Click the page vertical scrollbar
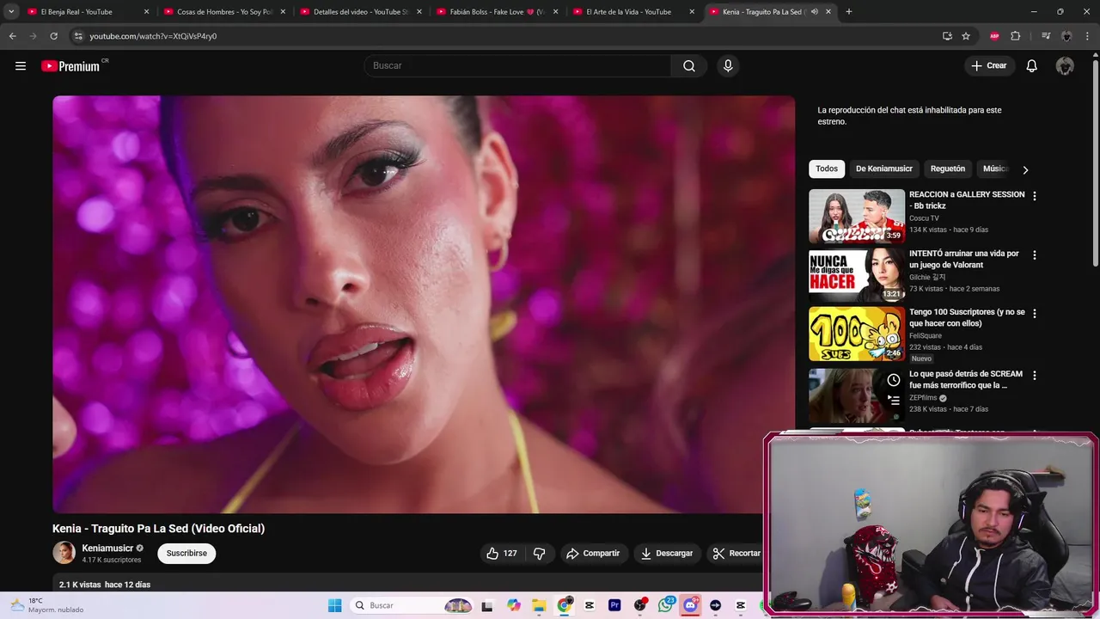 pos(1095,163)
